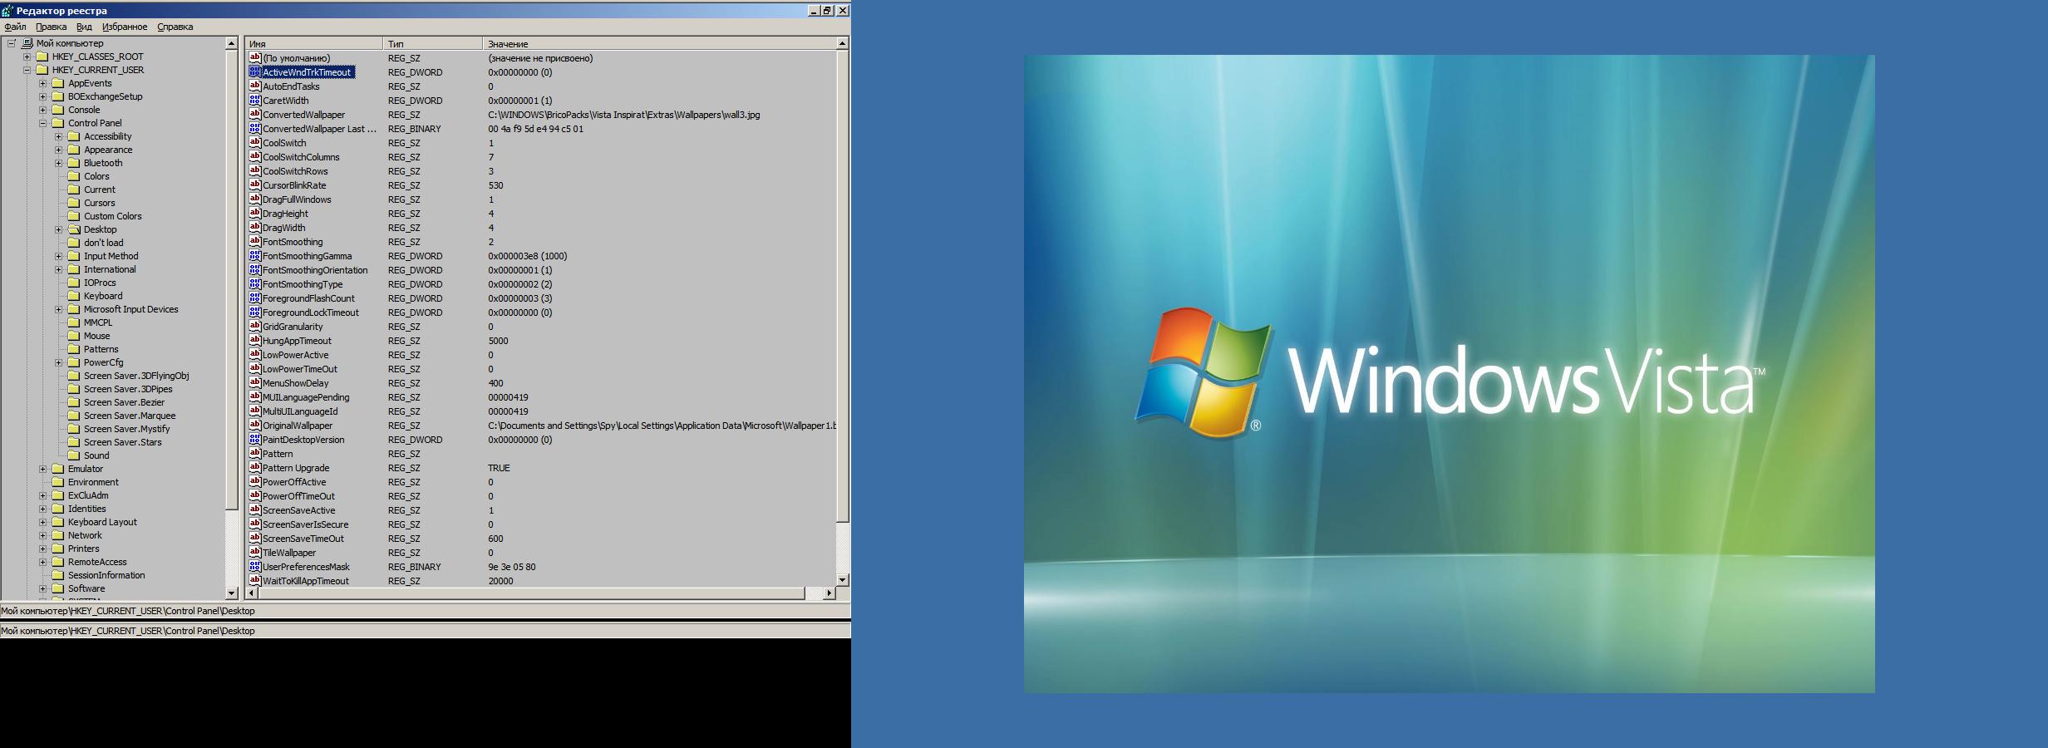Open the Избранное menu

tap(125, 27)
